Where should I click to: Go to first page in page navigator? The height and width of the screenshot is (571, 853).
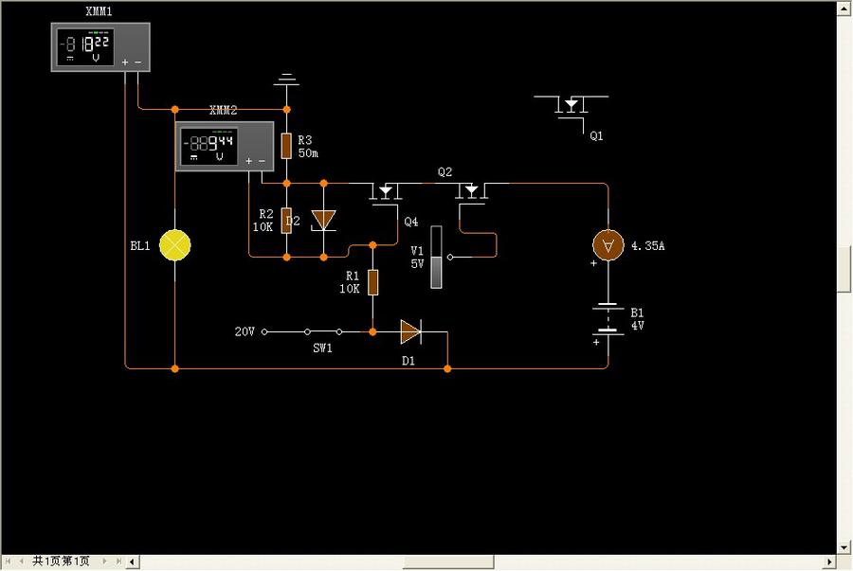[9, 562]
